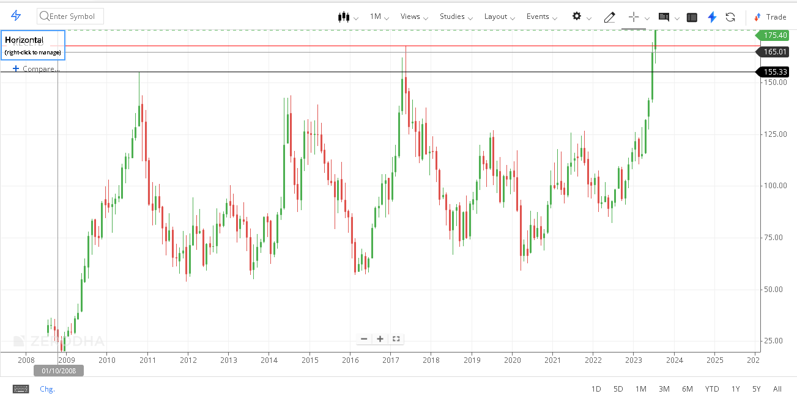Click the 01/10/2008 crosshair date label

[59, 370]
